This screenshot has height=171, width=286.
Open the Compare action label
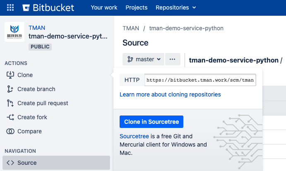coord(29,131)
